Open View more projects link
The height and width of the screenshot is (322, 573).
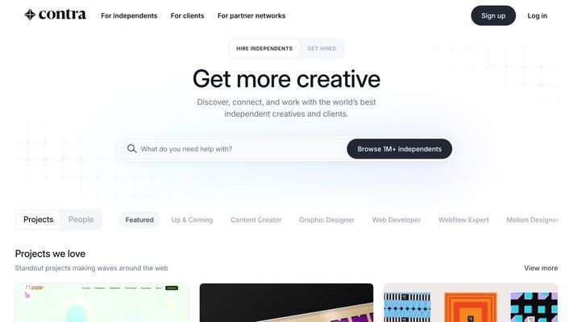click(x=541, y=268)
